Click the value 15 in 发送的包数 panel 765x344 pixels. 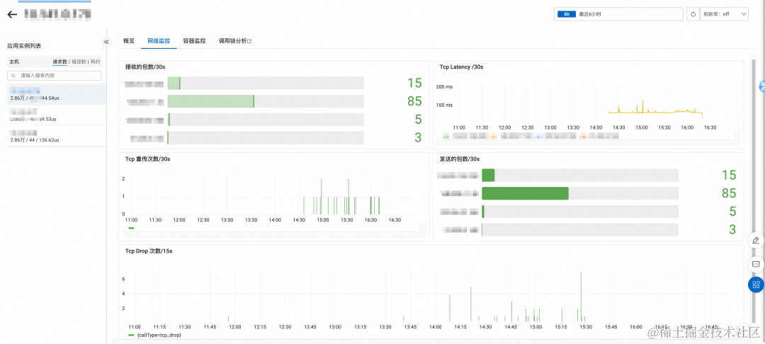[x=728, y=176]
